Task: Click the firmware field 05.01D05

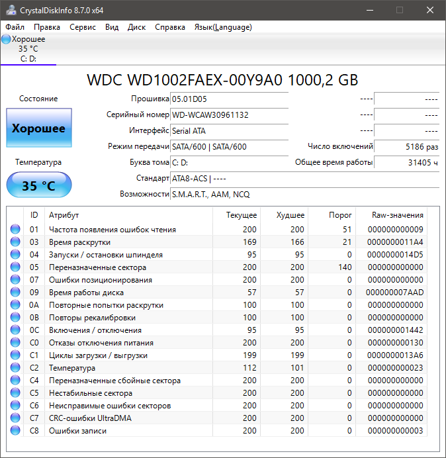Action: pos(229,99)
